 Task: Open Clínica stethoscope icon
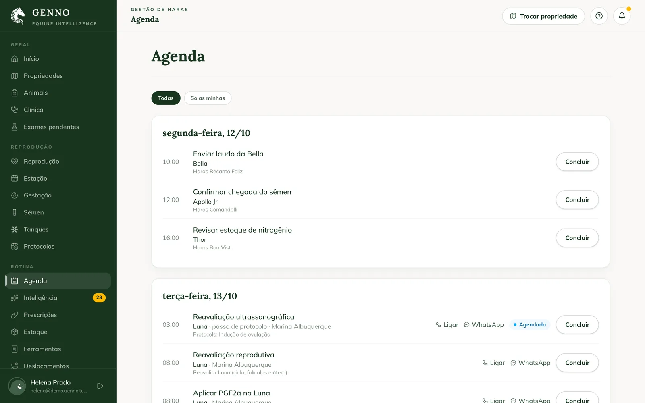(15, 110)
